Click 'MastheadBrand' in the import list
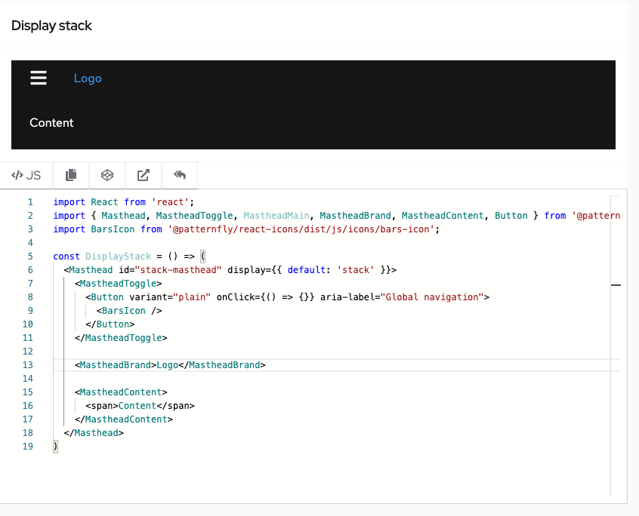Screen dimensions: 639x516 (x=355, y=216)
